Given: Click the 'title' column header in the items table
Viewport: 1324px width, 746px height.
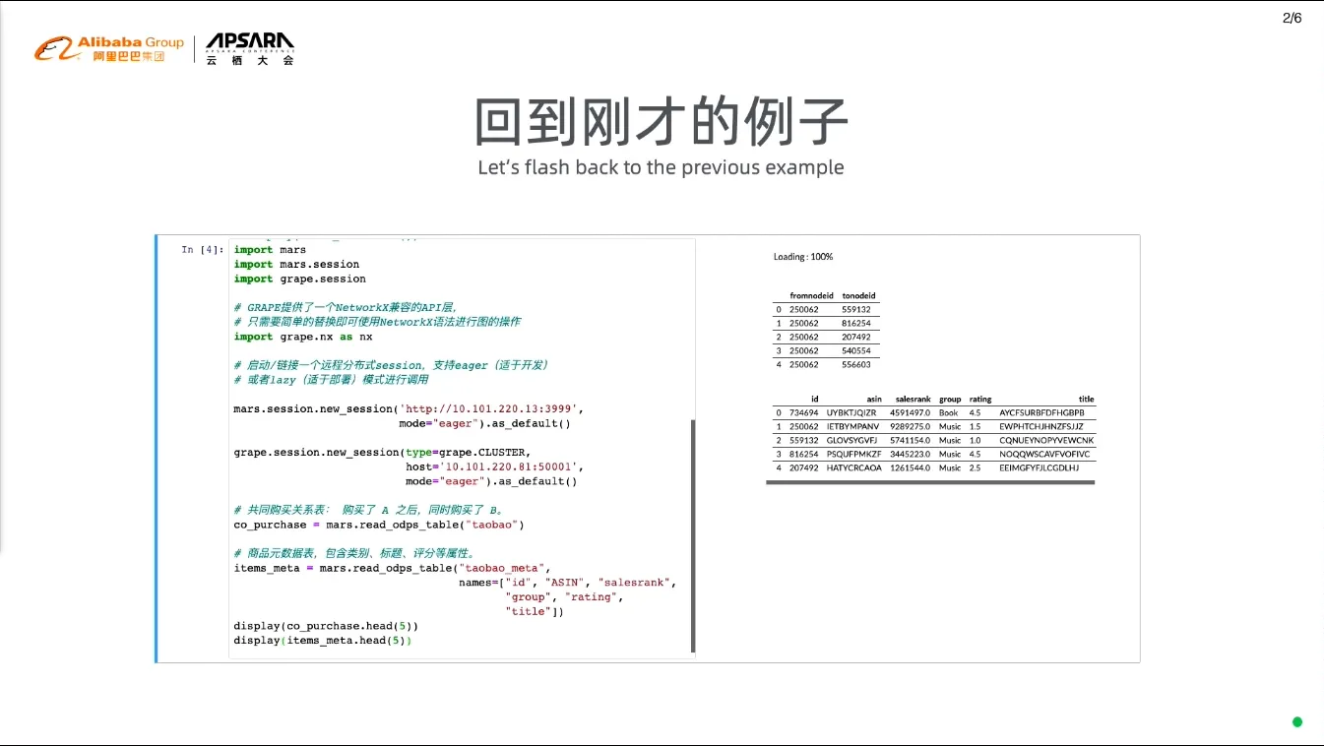Looking at the screenshot, I should coord(1087,400).
